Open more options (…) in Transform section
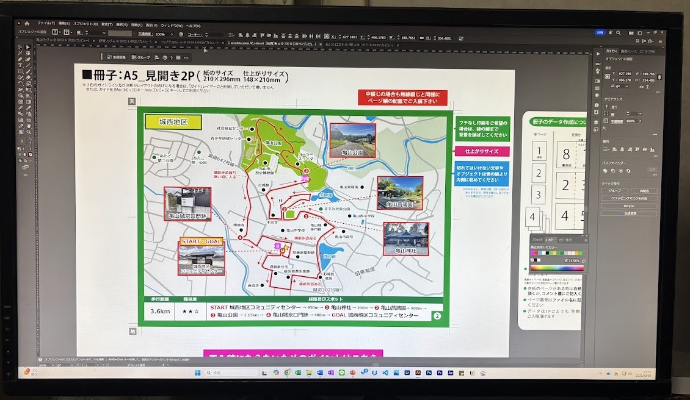 point(657,93)
